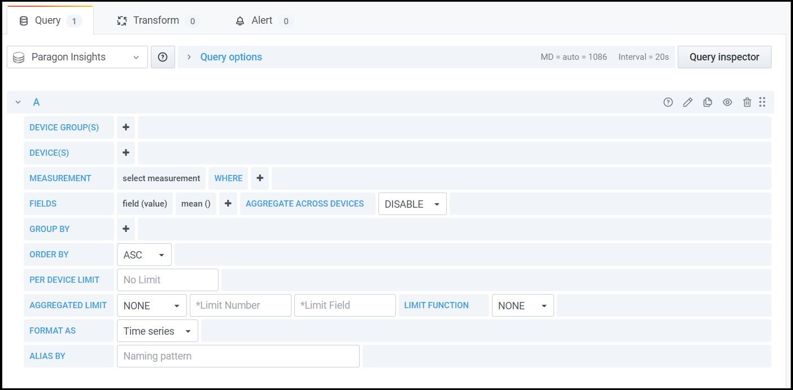Open Paragon Insights data source dropdown
The width and height of the screenshot is (793, 390).
pyautogui.click(x=77, y=57)
